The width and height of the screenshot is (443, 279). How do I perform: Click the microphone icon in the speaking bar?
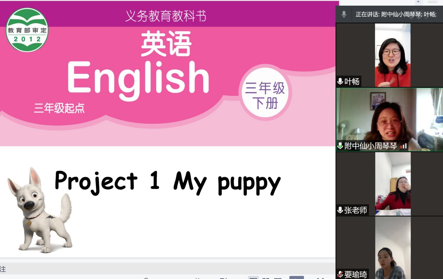tap(344, 14)
